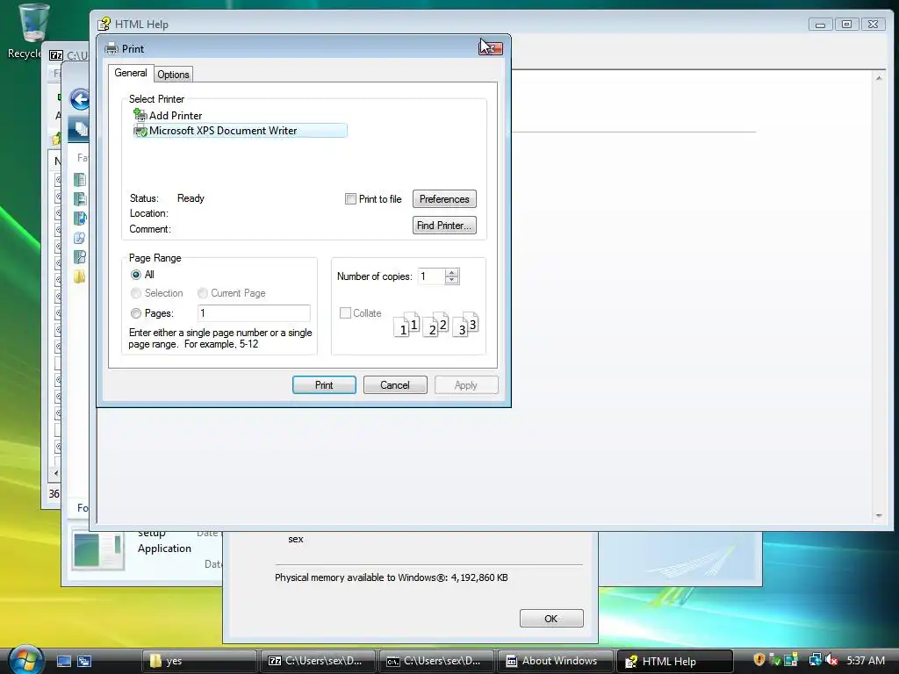899x674 pixels.
Task: Switch to 7-Zip taskbar button
Action: [x=318, y=661]
